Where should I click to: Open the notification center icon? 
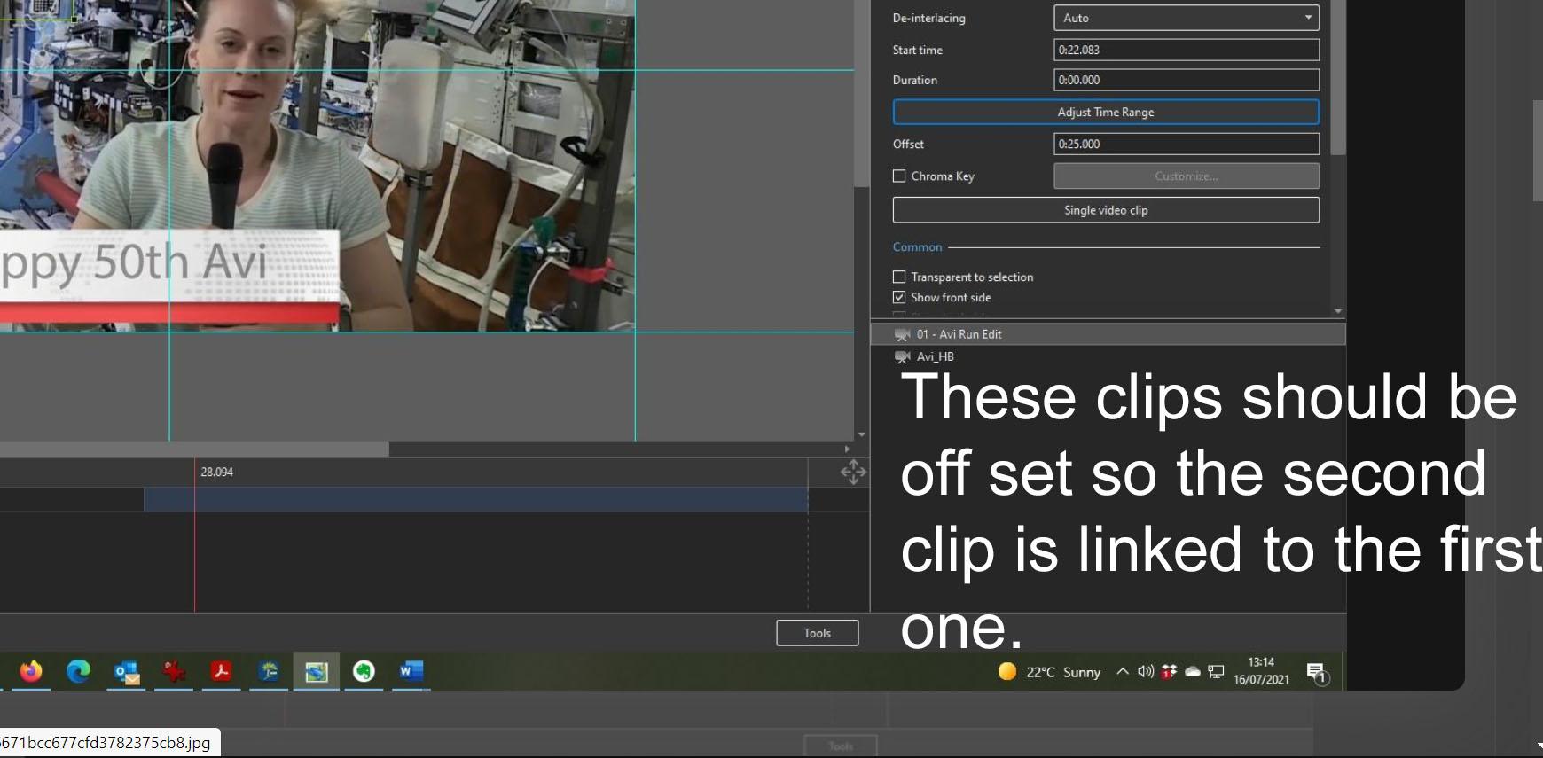click(x=1317, y=673)
